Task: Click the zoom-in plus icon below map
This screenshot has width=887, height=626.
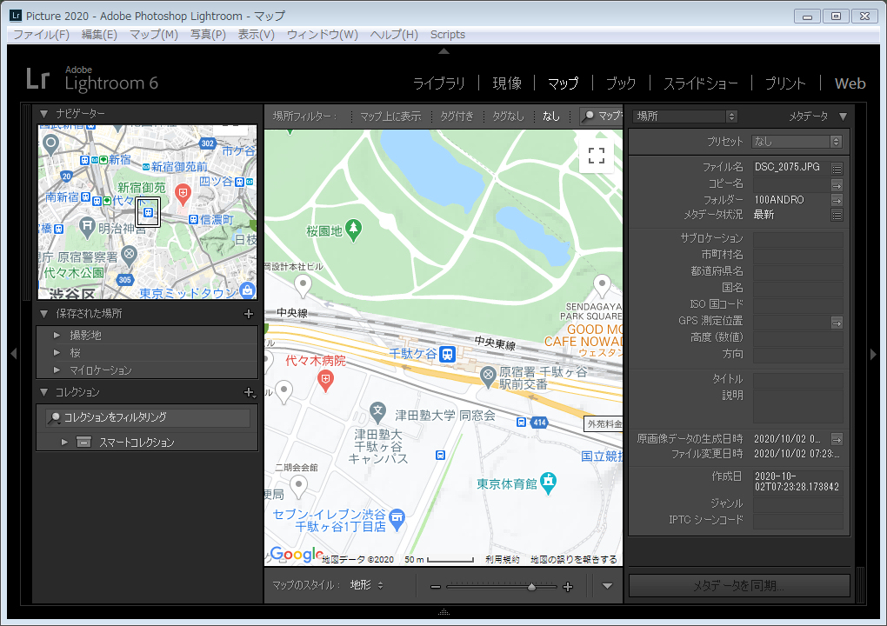Action: pos(568,587)
